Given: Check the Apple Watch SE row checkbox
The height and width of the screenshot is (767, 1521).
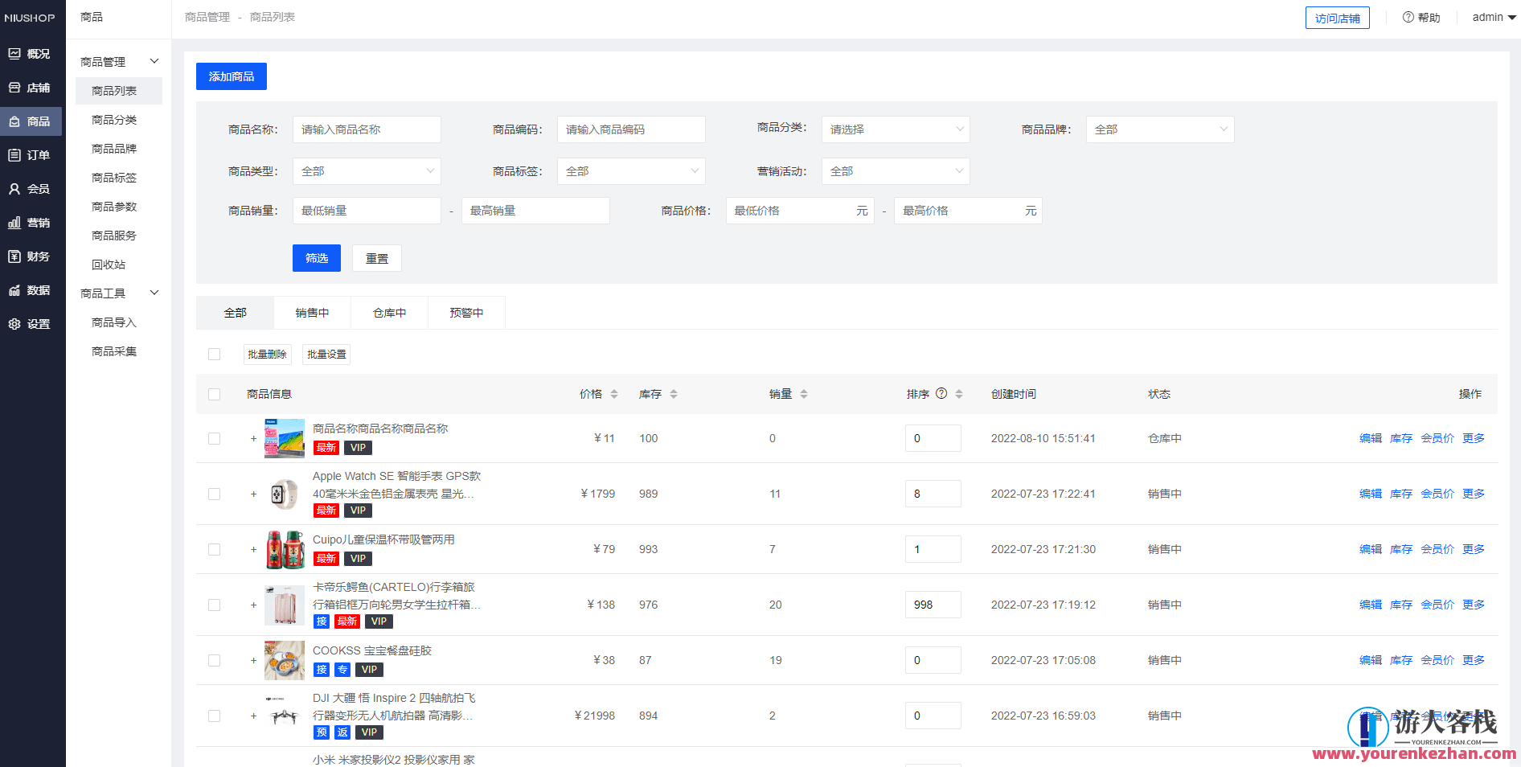Looking at the screenshot, I should point(214,494).
